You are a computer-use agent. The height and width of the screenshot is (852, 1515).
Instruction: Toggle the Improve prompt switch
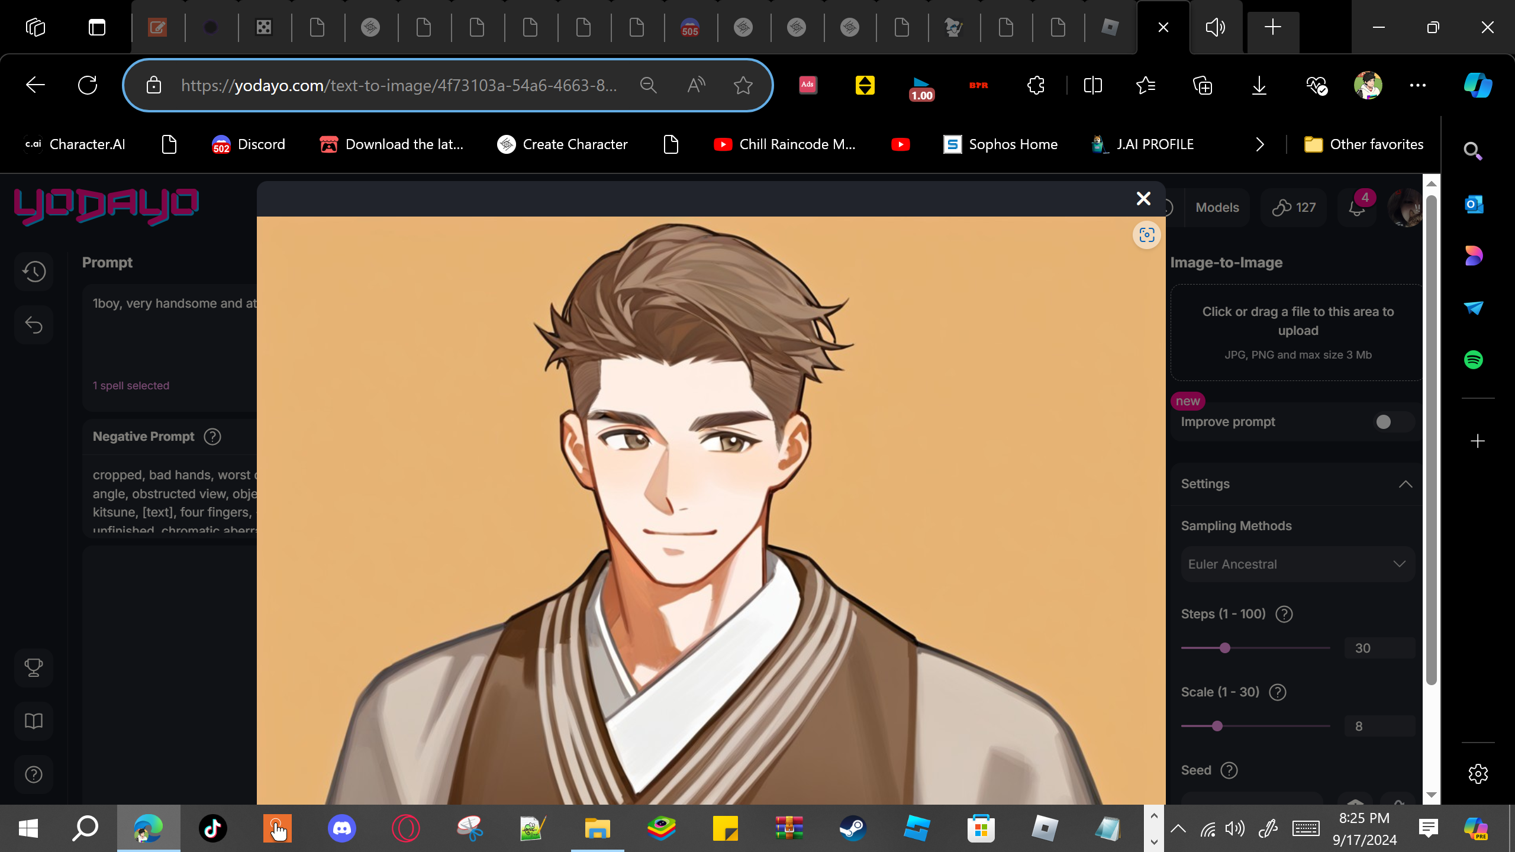[x=1392, y=422]
